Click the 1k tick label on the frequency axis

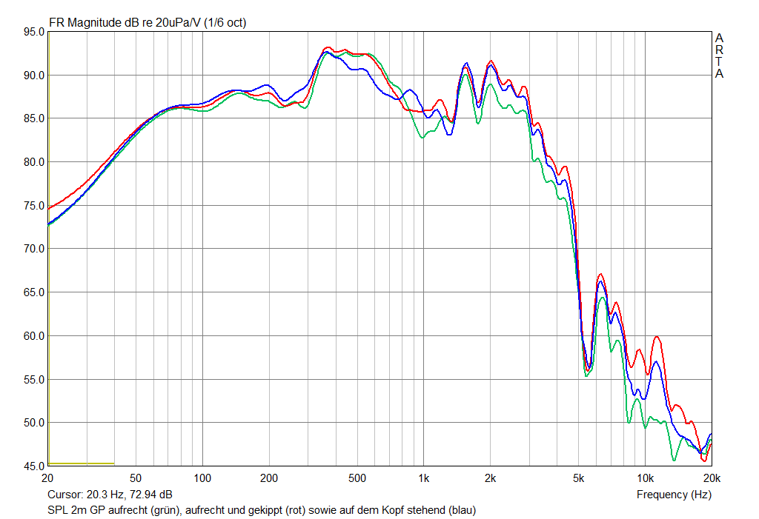[x=423, y=478]
